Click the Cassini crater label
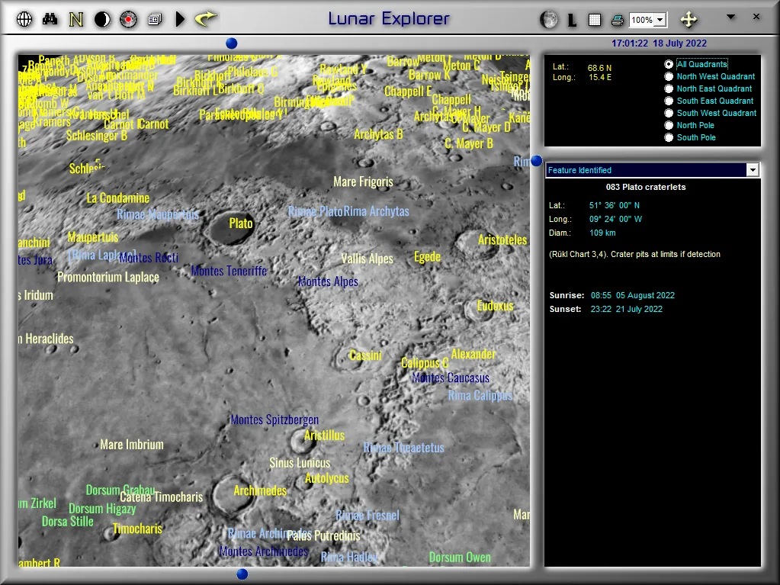Image resolution: width=780 pixels, height=585 pixels. pos(366,355)
